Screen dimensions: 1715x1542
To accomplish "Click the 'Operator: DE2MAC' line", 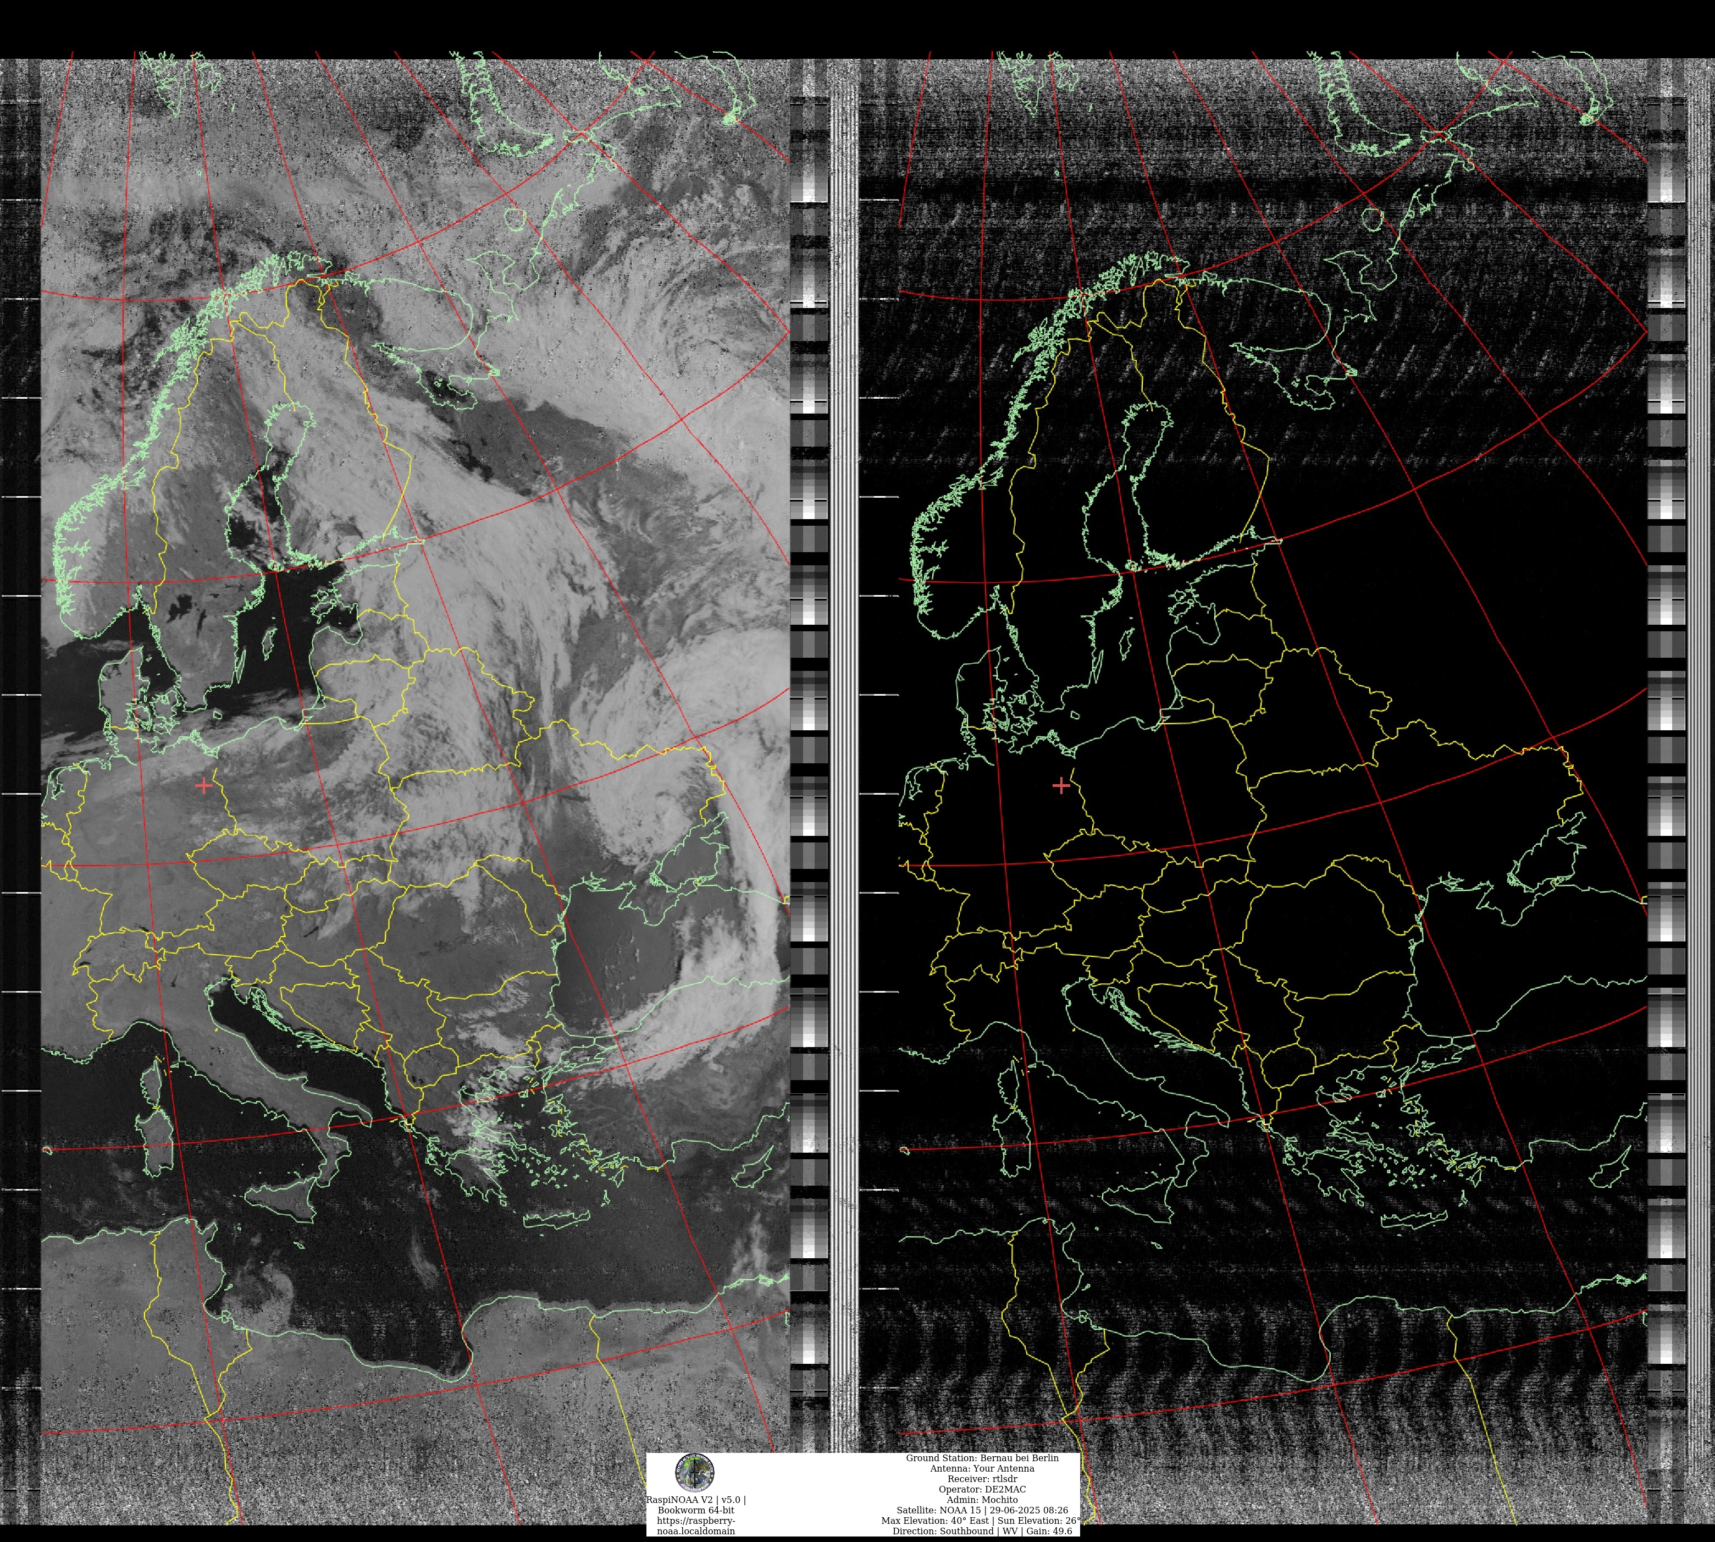I will (x=982, y=1489).
